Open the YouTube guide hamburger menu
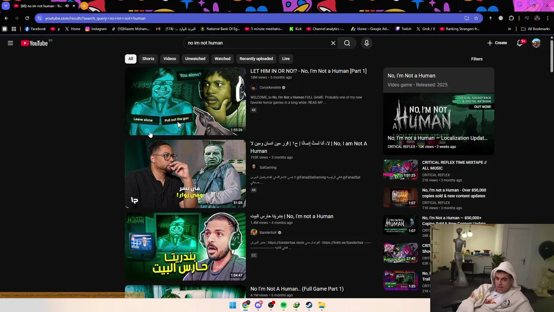The image size is (554, 312). pos(10,43)
